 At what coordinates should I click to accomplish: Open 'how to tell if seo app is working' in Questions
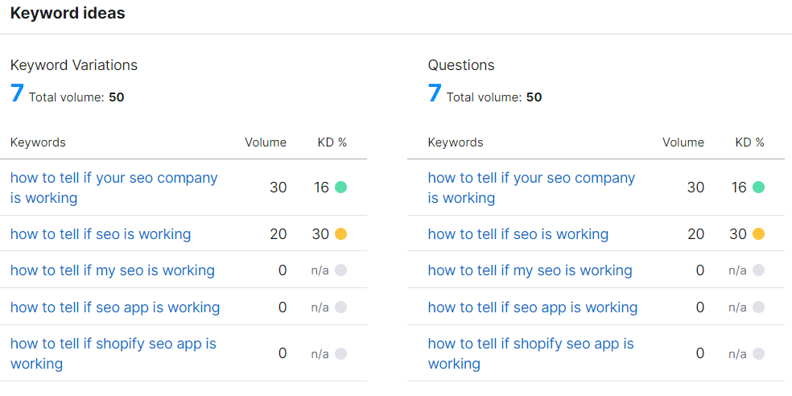point(532,307)
